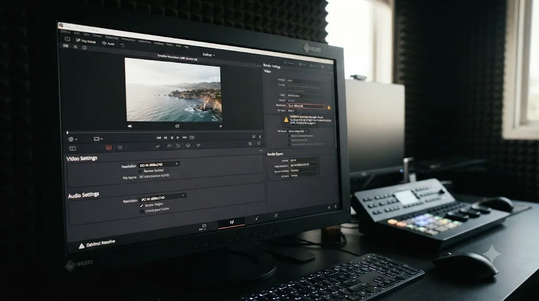Click the Video Settings heading
The width and height of the screenshot is (539, 301).
tap(82, 158)
